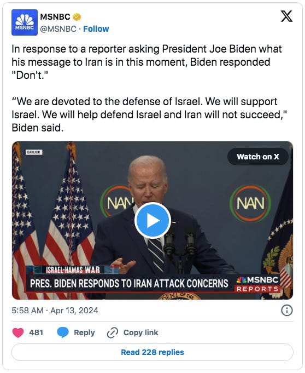Click the 481 likes count
The image size is (305, 373).
point(36,332)
